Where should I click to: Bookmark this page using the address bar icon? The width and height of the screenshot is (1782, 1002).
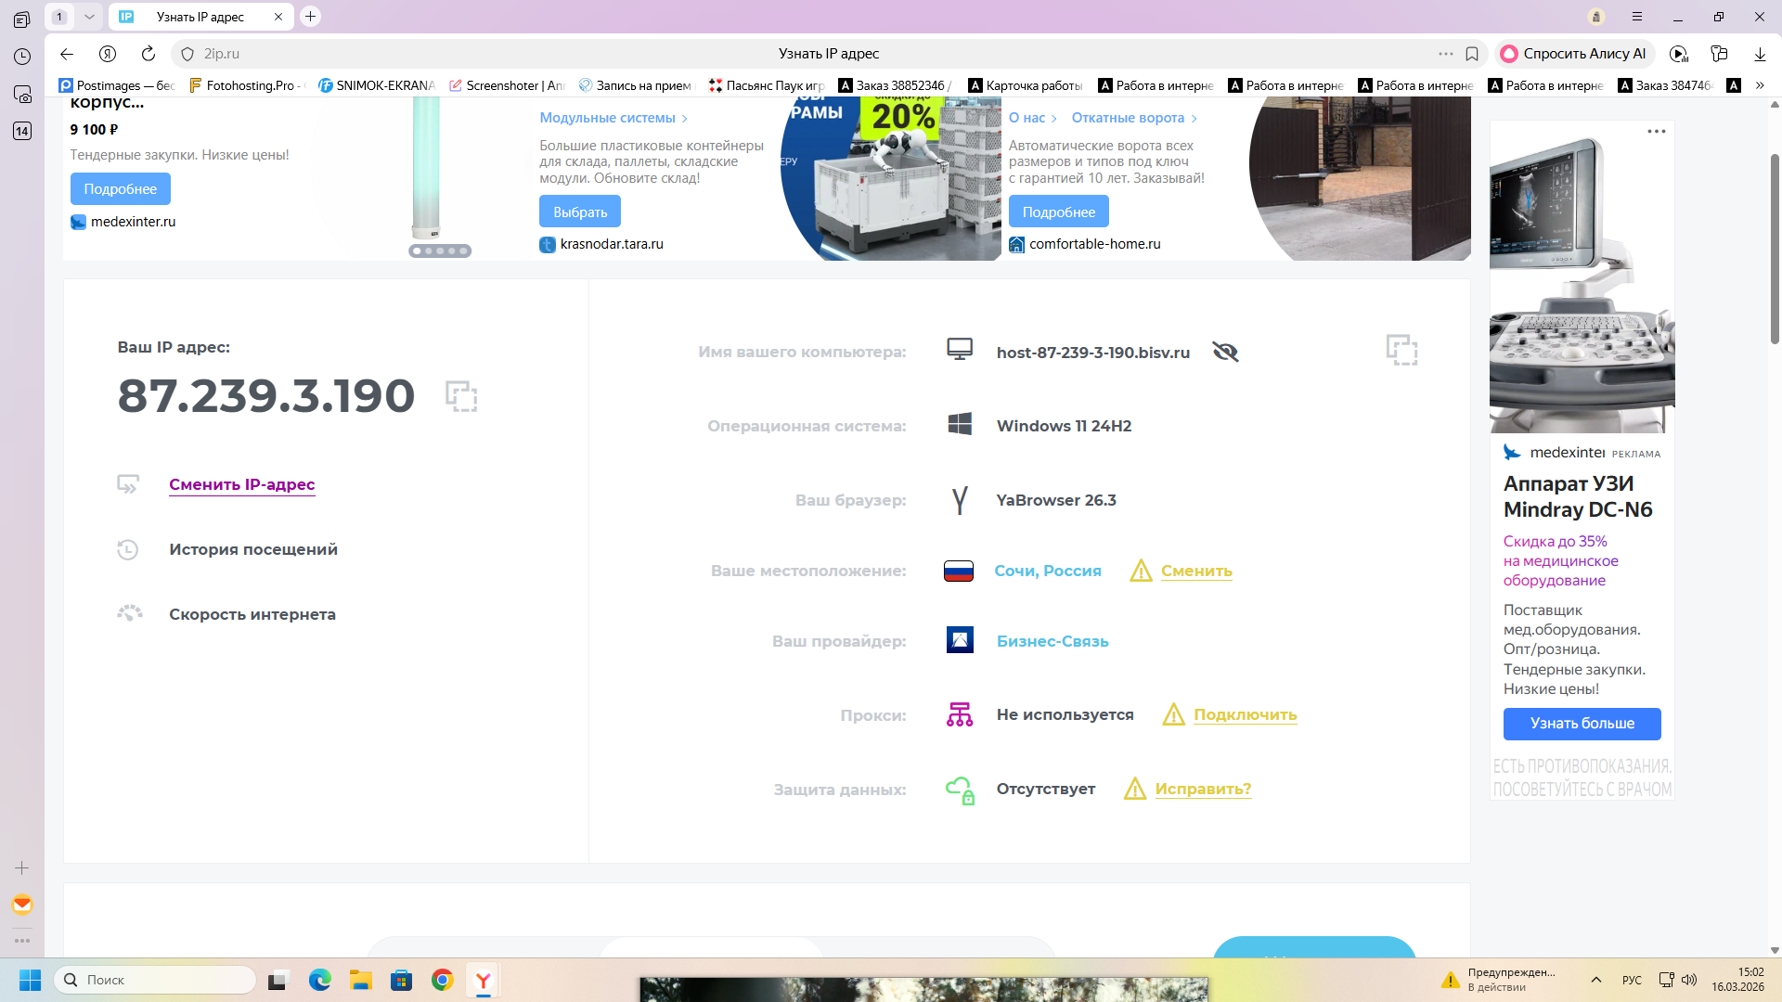(x=1472, y=54)
